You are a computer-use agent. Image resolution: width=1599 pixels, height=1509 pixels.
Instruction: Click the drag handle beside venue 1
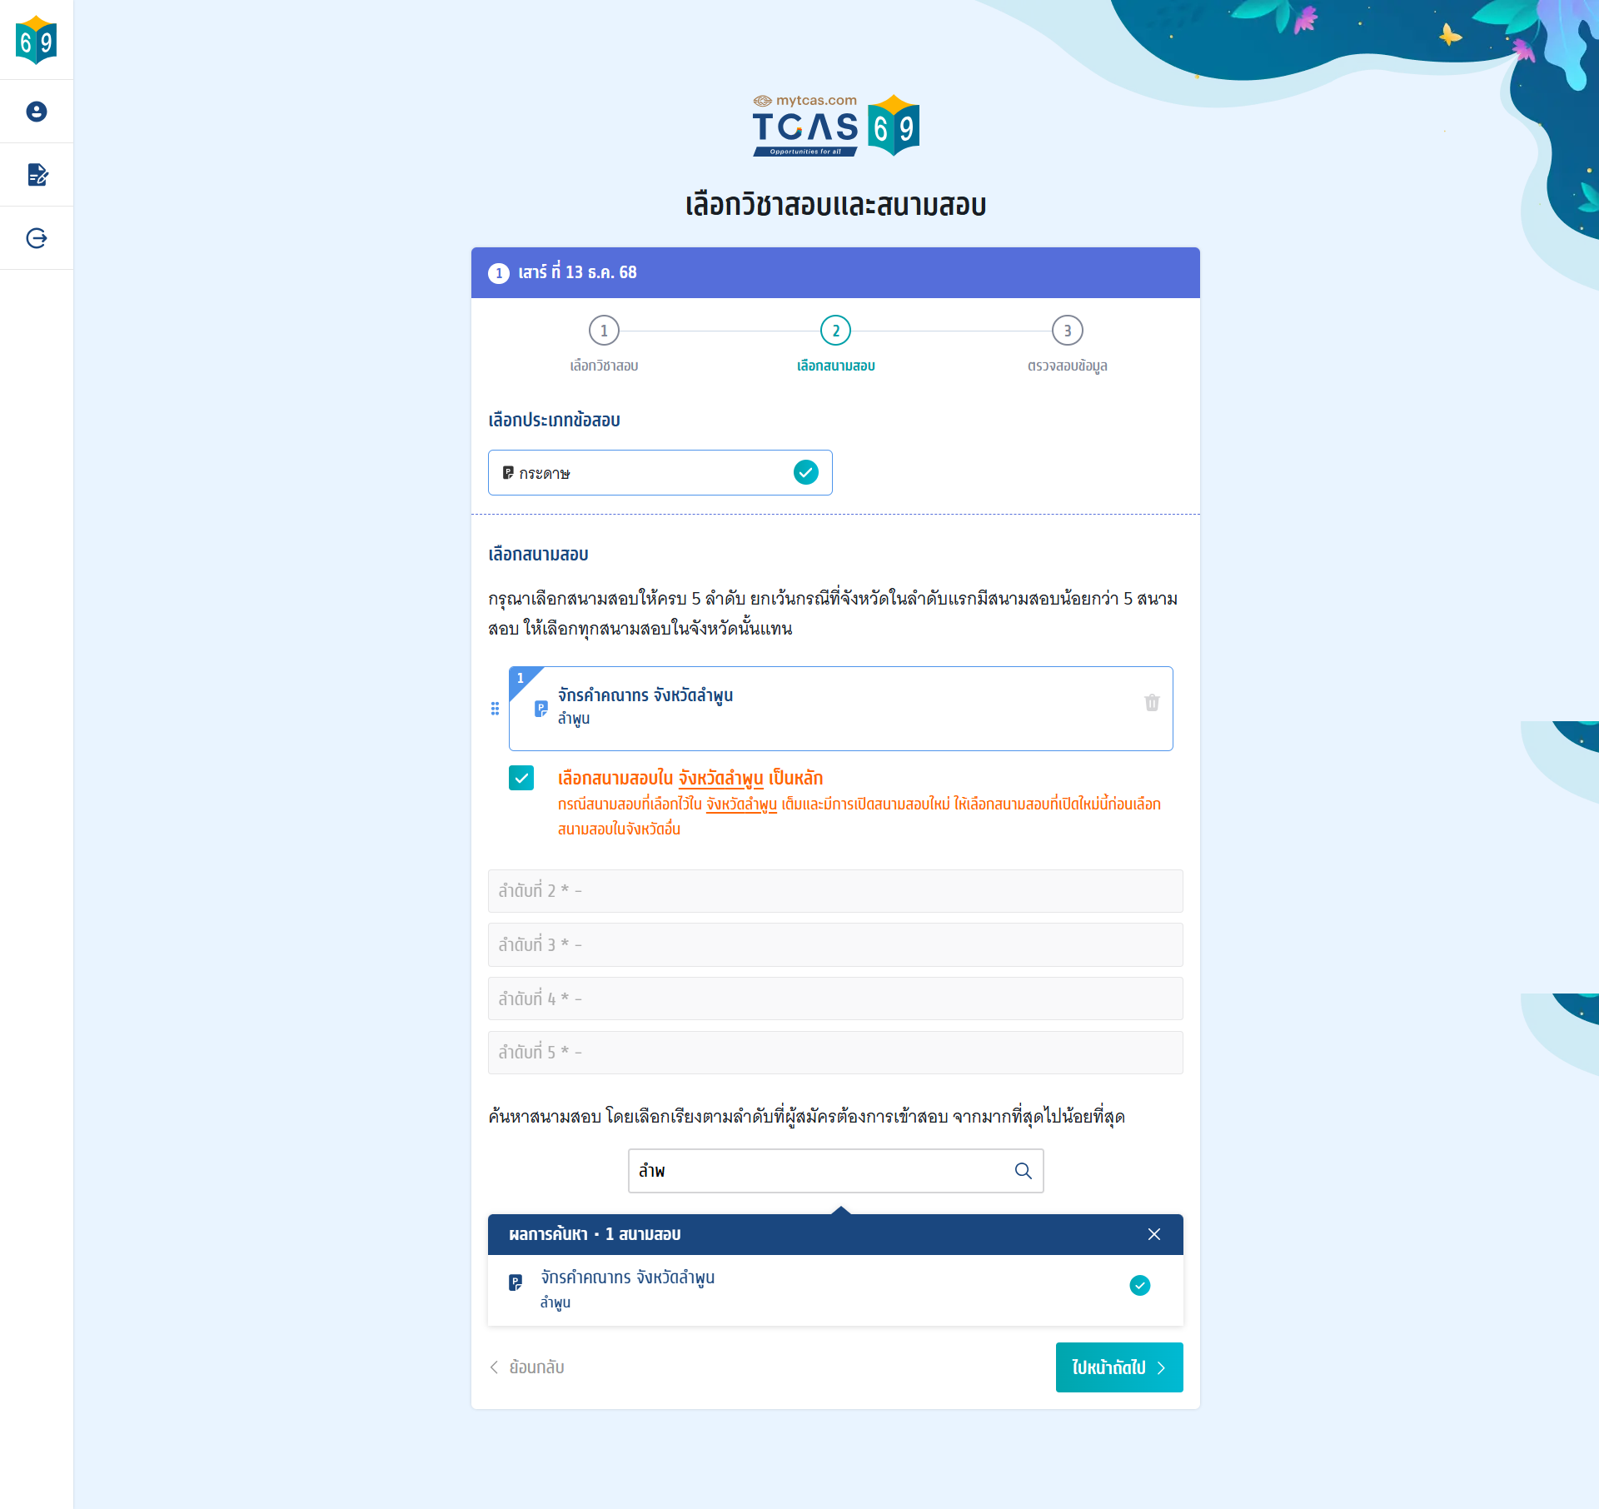(495, 709)
